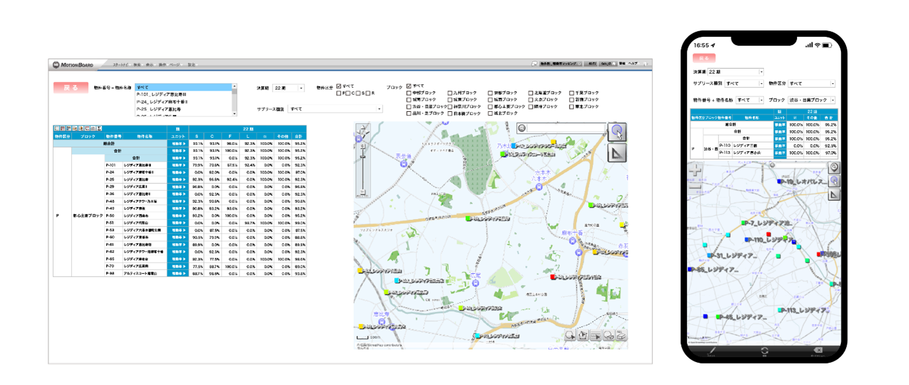
Task: Check the 九州ブロック checkbox
Action: click(x=450, y=93)
